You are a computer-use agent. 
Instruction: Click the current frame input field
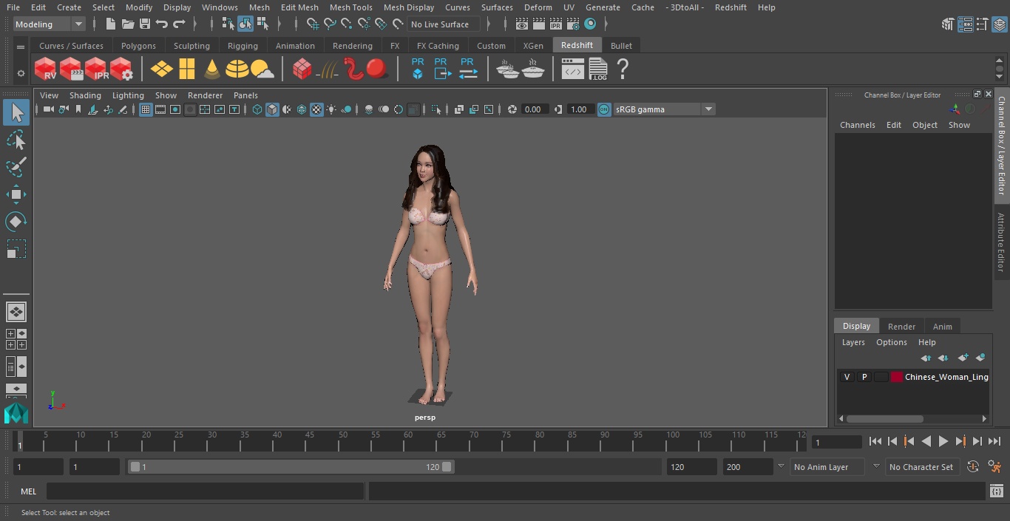[x=836, y=443]
